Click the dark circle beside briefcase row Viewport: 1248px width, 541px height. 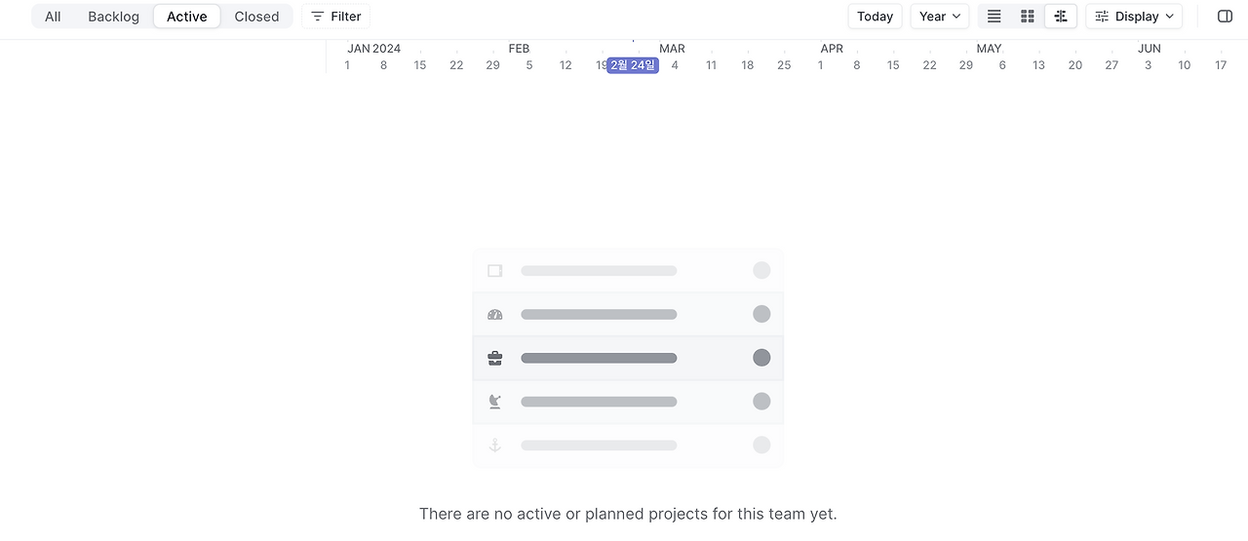(x=761, y=358)
